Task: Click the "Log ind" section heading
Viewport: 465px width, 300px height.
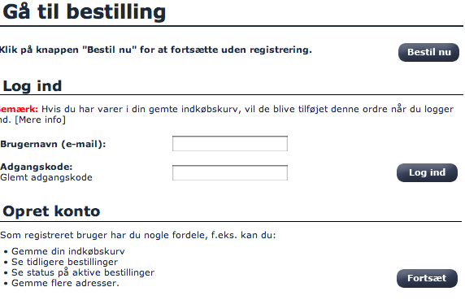Action: tap(32, 86)
